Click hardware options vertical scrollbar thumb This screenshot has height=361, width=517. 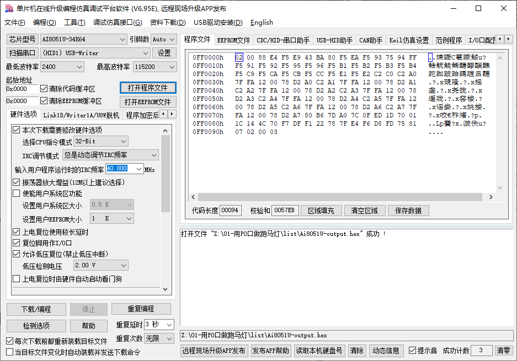pos(166,174)
